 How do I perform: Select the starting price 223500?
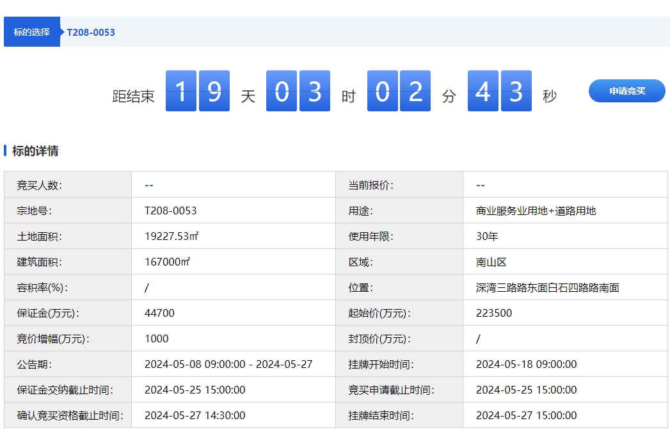coord(493,313)
